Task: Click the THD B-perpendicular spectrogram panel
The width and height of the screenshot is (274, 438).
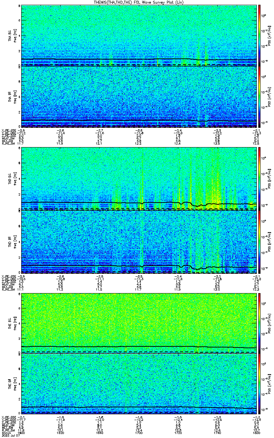Action: [x=139, y=179]
